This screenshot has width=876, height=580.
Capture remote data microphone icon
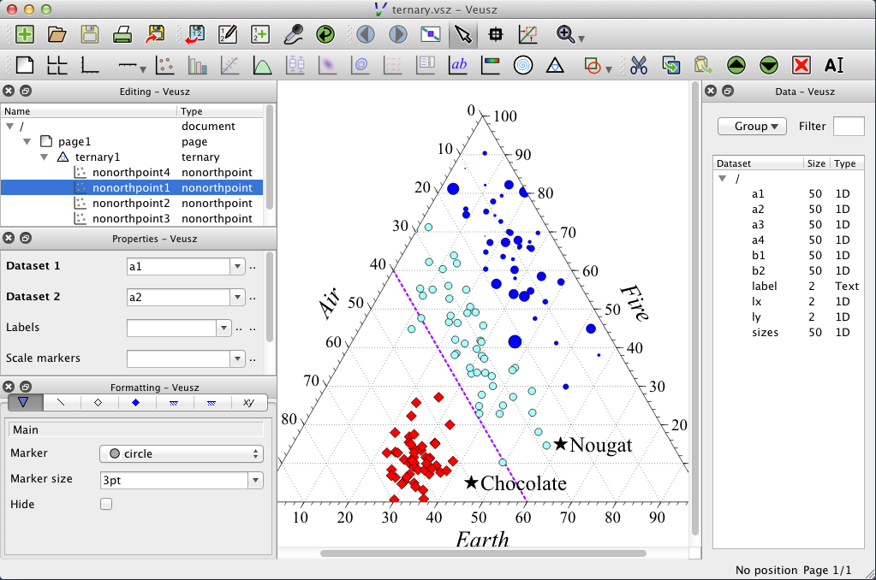point(293,34)
